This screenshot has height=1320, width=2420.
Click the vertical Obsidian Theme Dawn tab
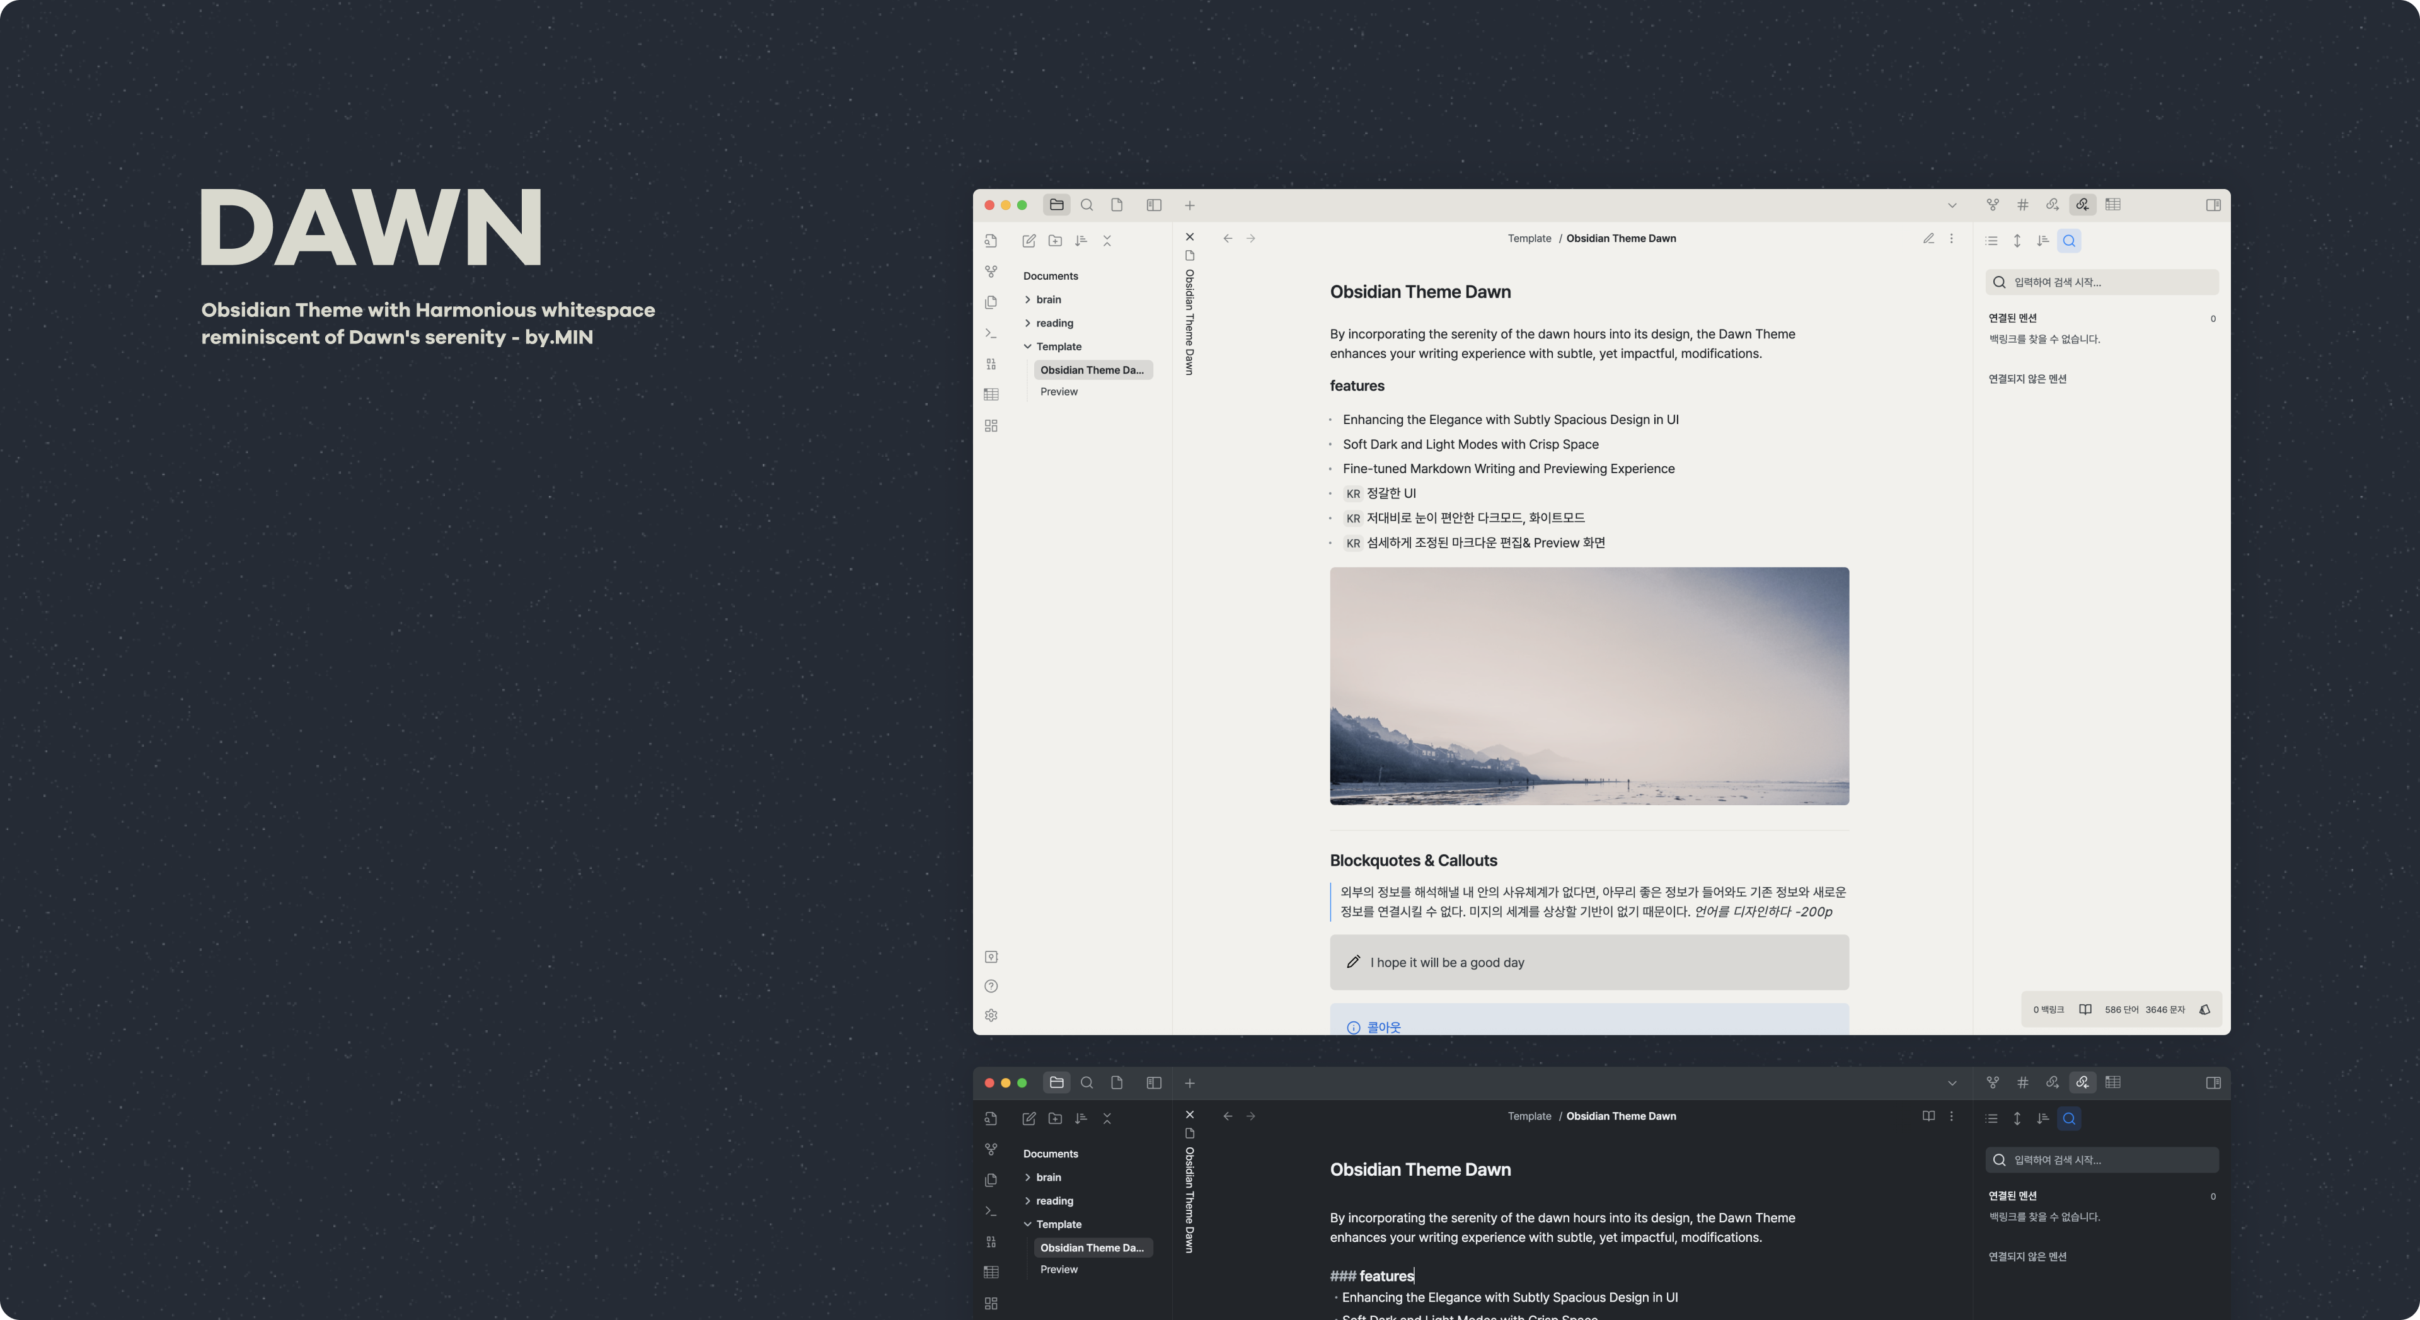[1189, 321]
